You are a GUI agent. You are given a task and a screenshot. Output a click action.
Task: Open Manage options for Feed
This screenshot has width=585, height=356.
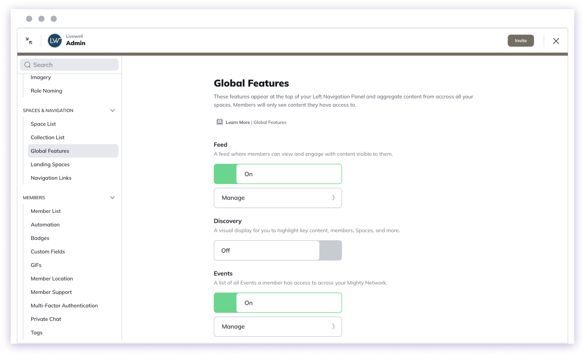(277, 198)
